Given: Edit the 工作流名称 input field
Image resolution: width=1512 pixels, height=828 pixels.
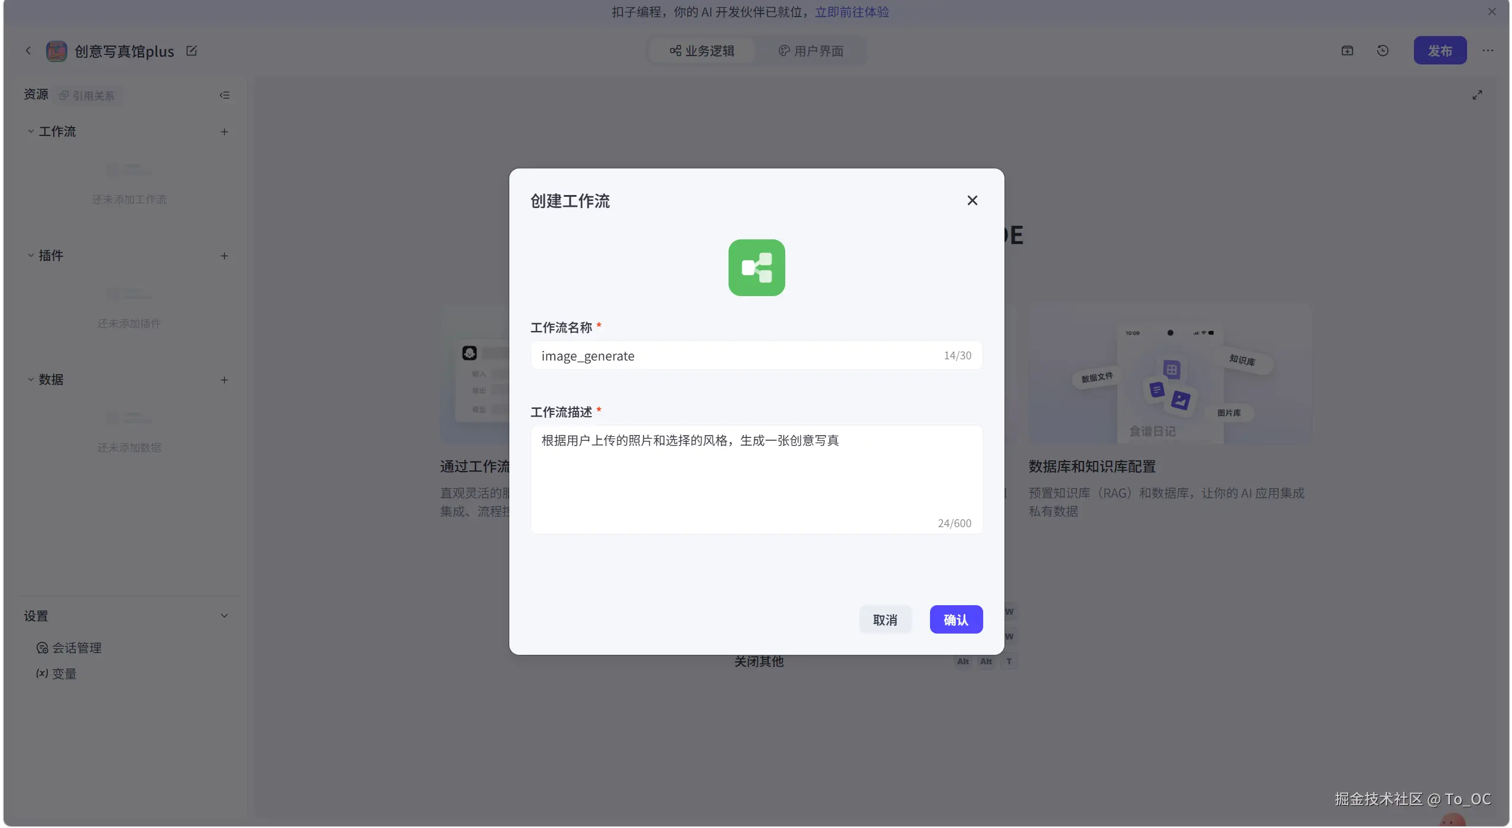Looking at the screenshot, I should [x=756, y=355].
